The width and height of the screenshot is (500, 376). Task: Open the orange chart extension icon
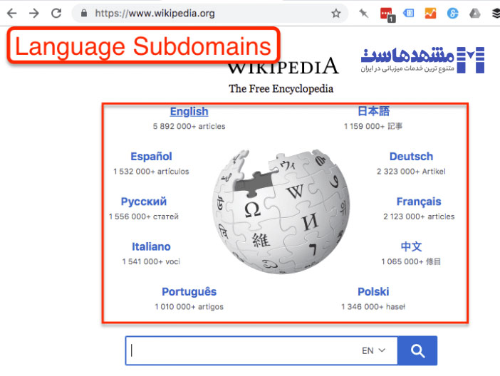click(x=430, y=13)
